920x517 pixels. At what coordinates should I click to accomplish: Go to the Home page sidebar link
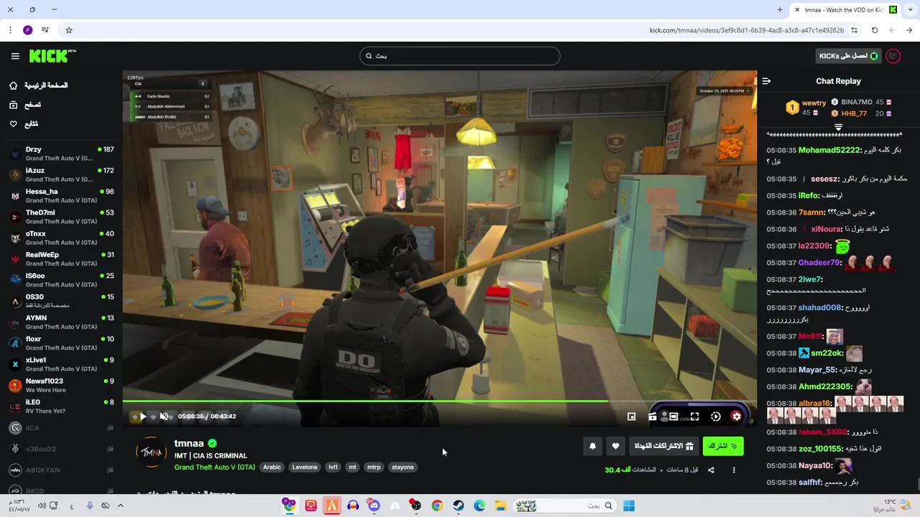[x=39, y=85]
